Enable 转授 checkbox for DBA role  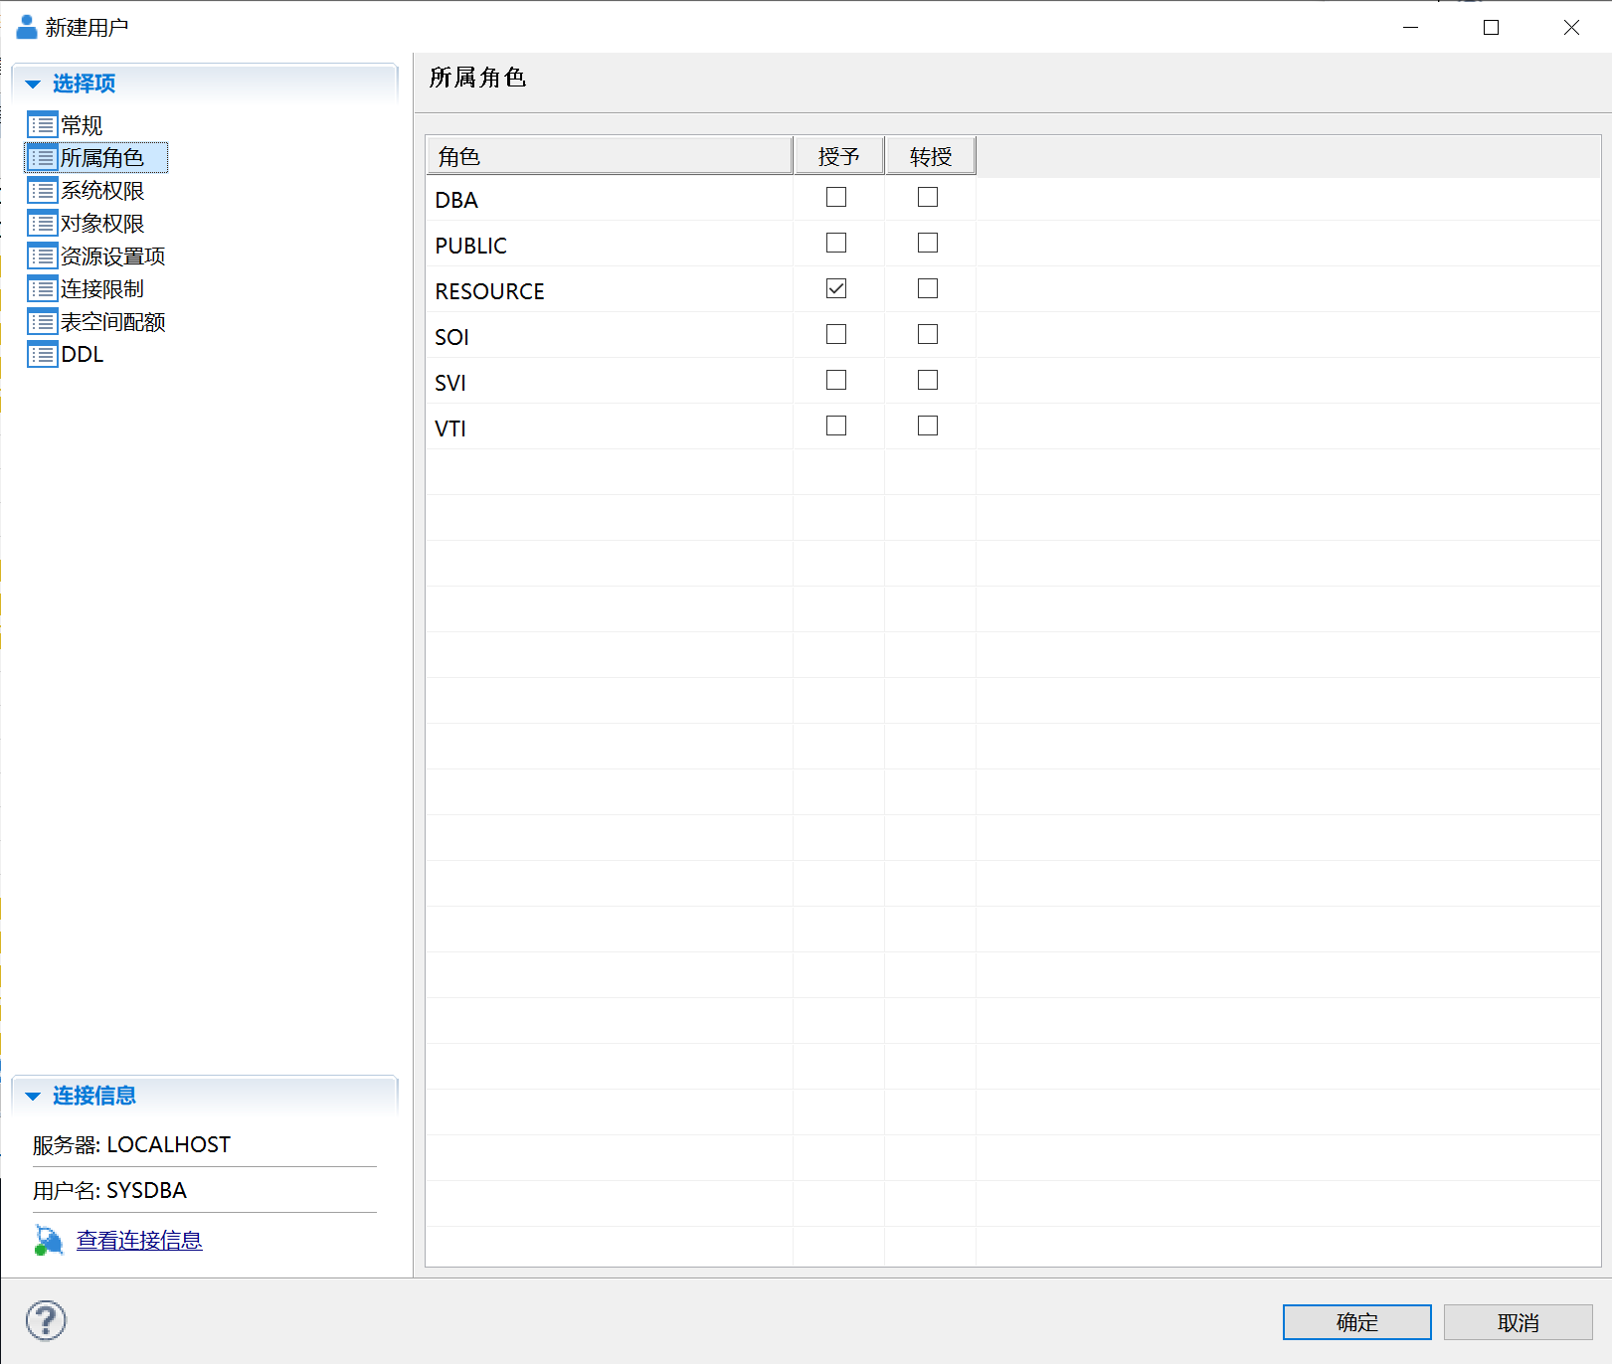click(x=928, y=198)
